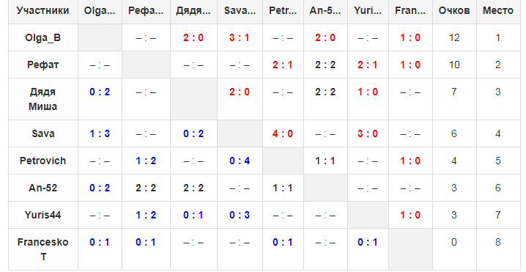Open the An-52 participant name

43,188
